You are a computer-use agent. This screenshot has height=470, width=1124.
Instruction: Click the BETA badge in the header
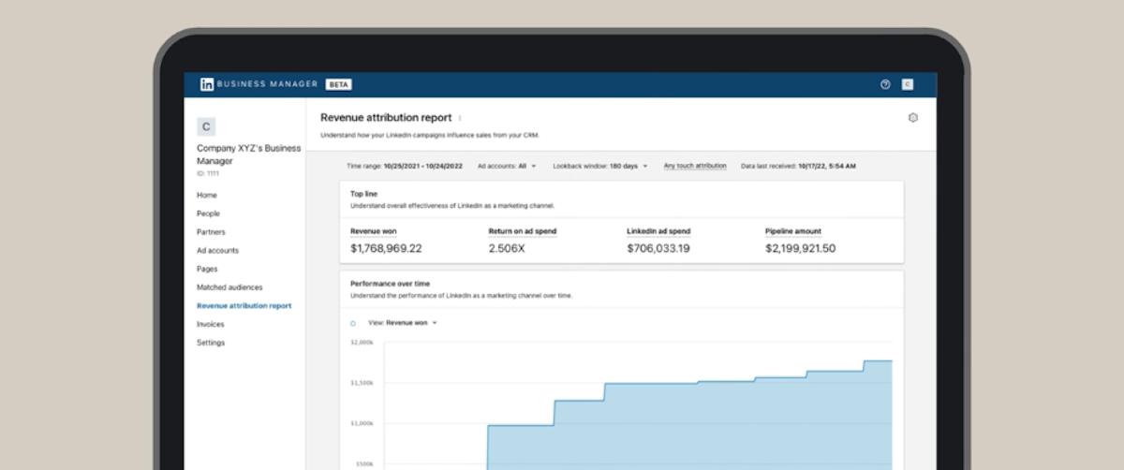click(338, 84)
